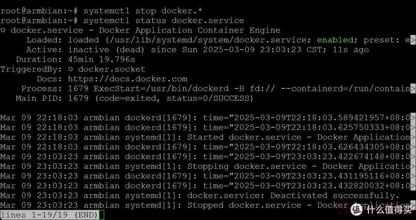Click the circle marker before docker.socket

70,70
